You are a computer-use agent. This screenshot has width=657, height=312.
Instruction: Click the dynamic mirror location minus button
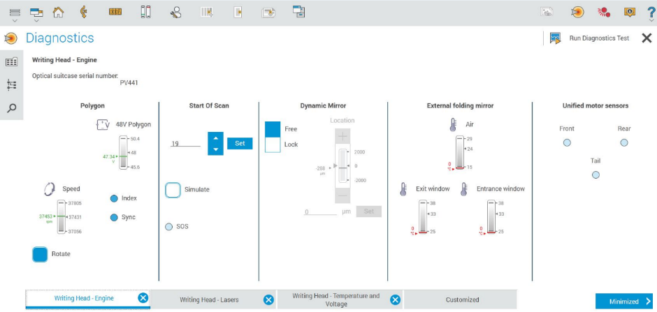342,195
